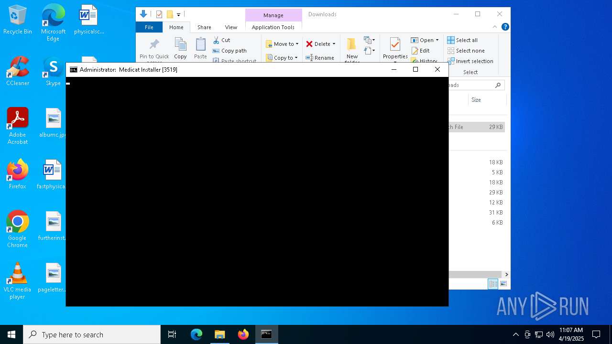Click Select all in the ribbon
Viewport: 612px width, 344px height.
462,40
